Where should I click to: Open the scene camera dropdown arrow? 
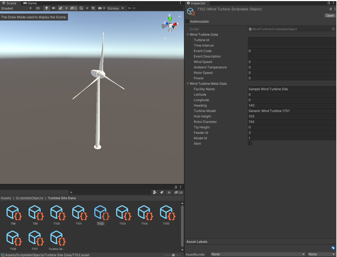(104, 8)
